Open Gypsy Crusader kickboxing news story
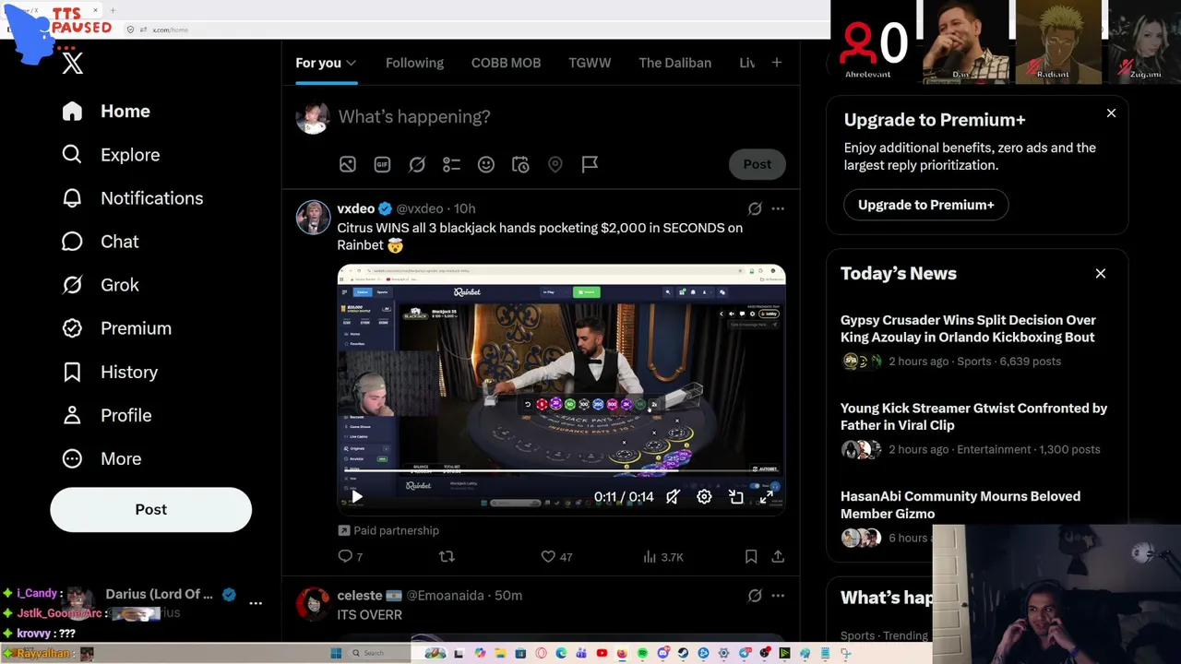 pos(977,340)
